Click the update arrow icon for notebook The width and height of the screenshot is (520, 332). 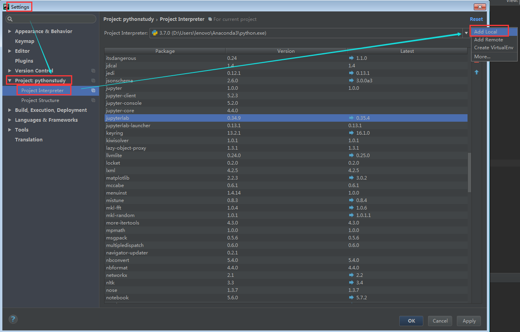point(352,297)
